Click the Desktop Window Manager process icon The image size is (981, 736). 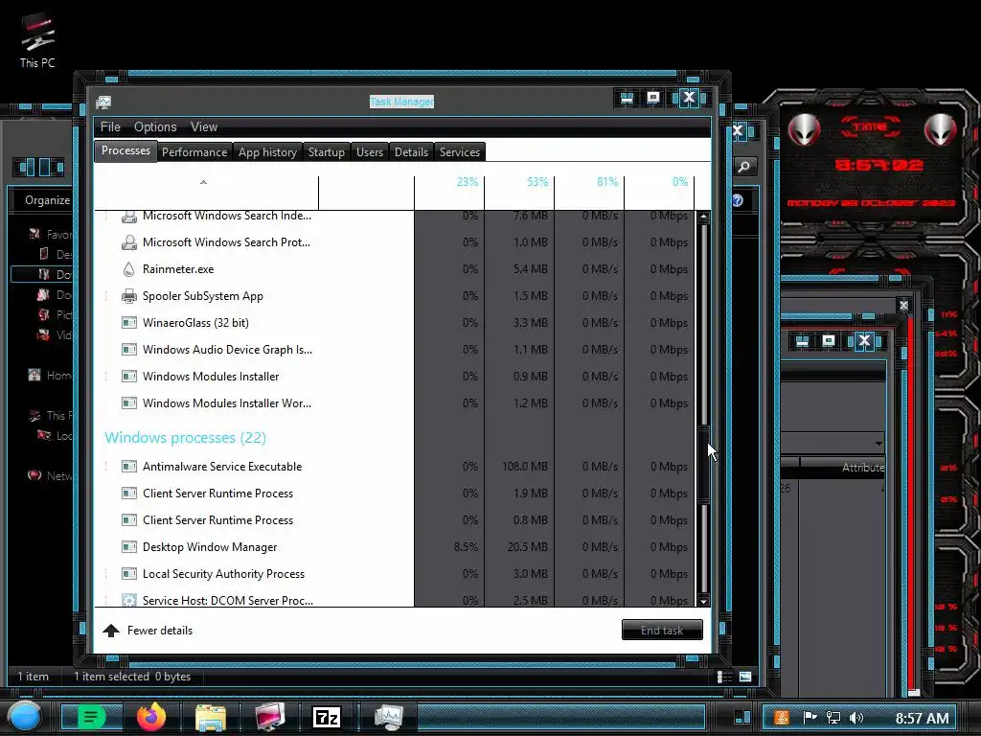(x=129, y=547)
